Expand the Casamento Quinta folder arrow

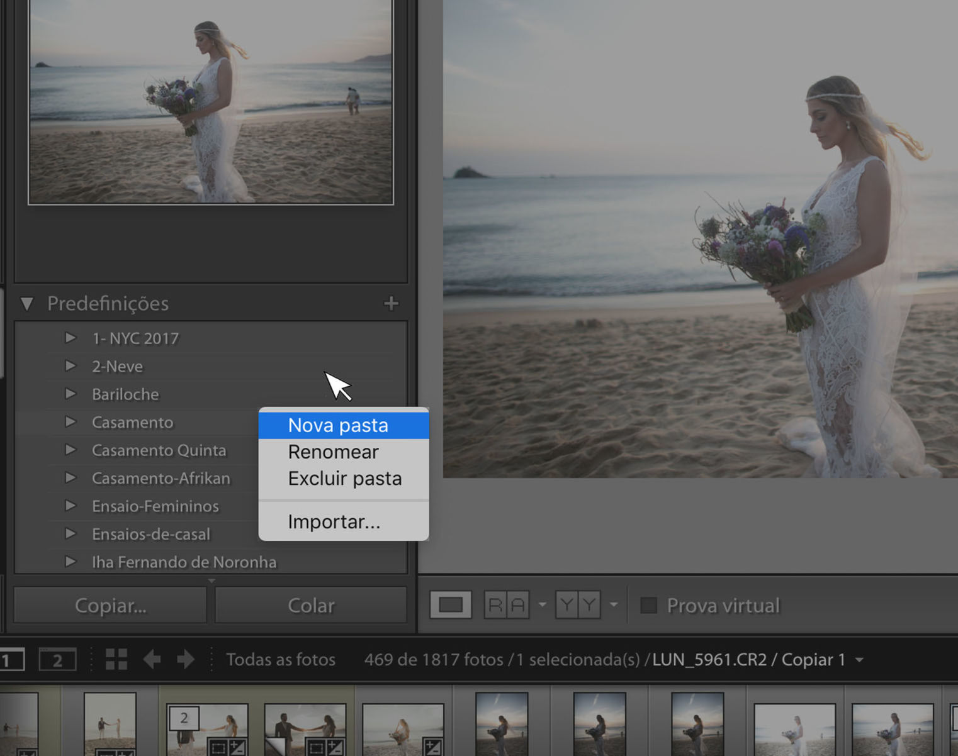70,450
